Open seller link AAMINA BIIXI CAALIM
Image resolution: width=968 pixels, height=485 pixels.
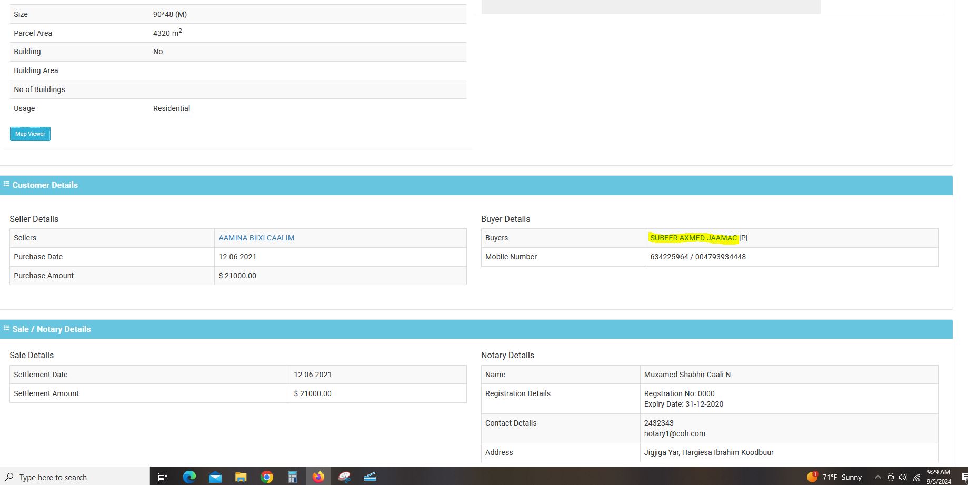256,238
